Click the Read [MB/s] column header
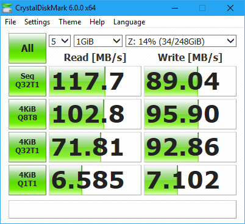Viewport: 245px width, 224px height. click(95, 57)
